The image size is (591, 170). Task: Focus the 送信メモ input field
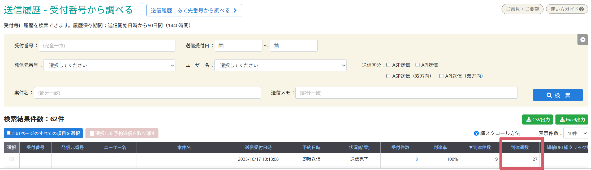(406, 93)
